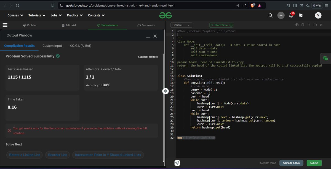Image resolution: width=331 pixels, height=169 pixels.
Task: Place cursor on line 29 return statement
Action: tap(210, 128)
